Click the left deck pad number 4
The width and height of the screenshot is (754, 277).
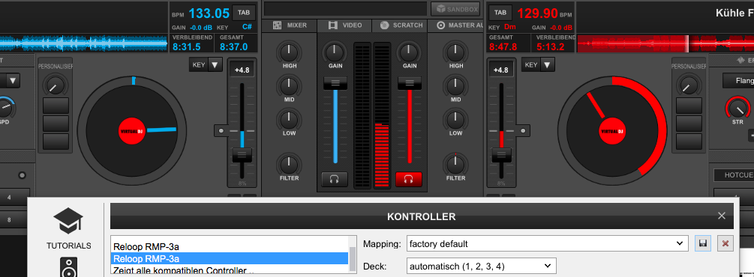pyautogui.click(x=10, y=198)
